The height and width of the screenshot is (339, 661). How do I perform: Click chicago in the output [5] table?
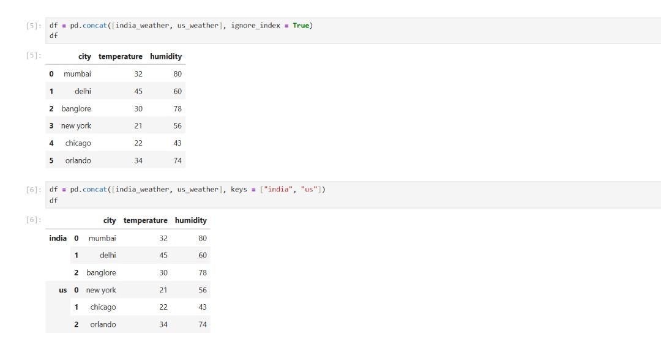(x=78, y=143)
